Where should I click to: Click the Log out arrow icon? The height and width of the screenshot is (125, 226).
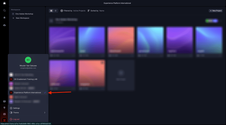(11, 119)
